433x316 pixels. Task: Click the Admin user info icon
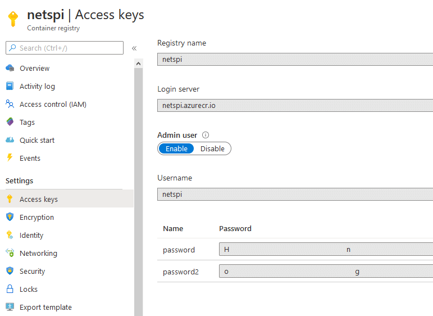[206, 135]
